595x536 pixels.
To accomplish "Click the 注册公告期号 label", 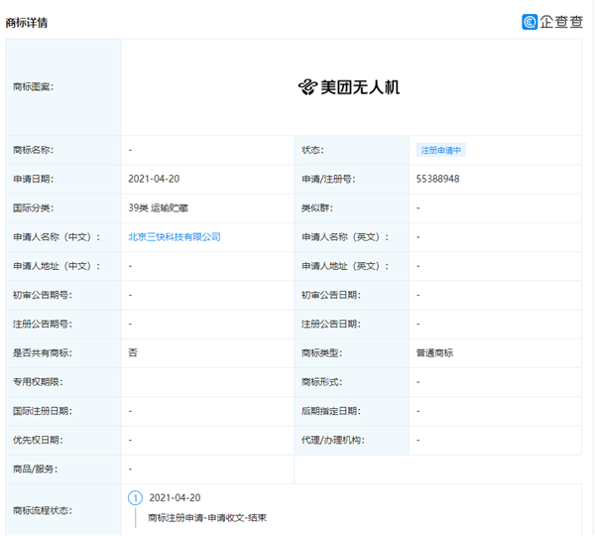I will (x=43, y=324).
